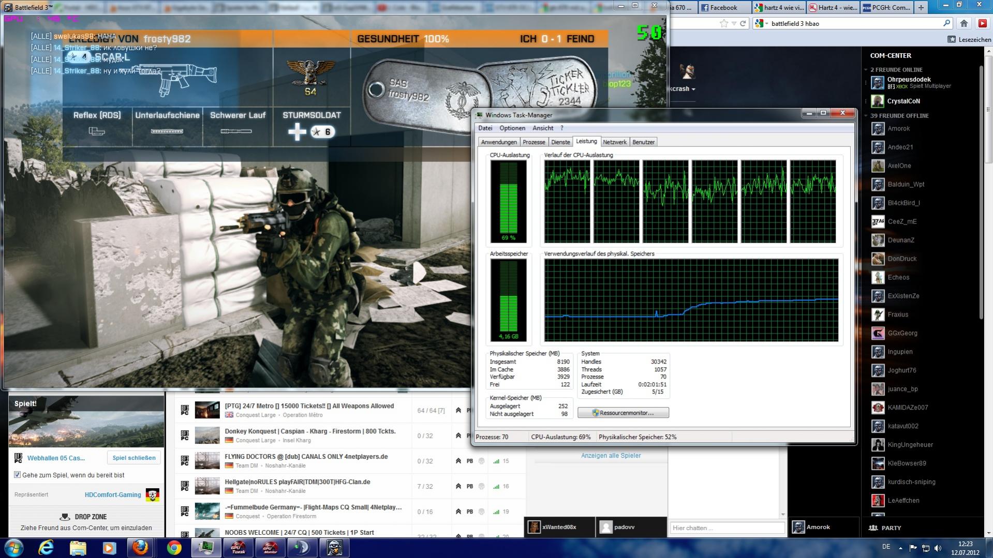Select the '[PTG] 24/7 Metro' server
Screen dimensions: 993x558
coord(309,406)
